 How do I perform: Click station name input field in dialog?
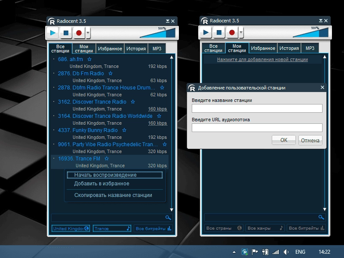coord(257,108)
